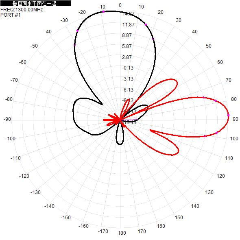The image size is (240, 240).
Task: Click the 130 degree angle label
Action: point(209,192)
